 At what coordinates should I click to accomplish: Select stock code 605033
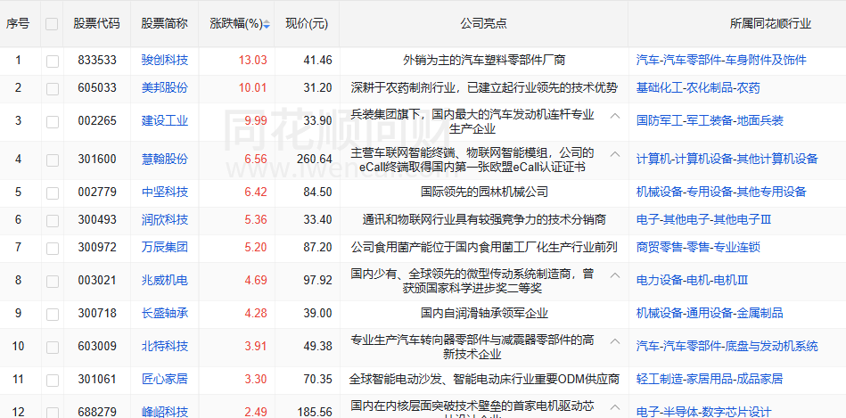pyautogui.click(x=96, y=88)
